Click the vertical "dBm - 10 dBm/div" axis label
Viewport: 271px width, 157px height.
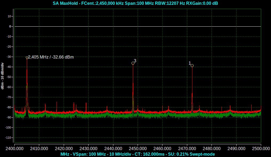2,76
